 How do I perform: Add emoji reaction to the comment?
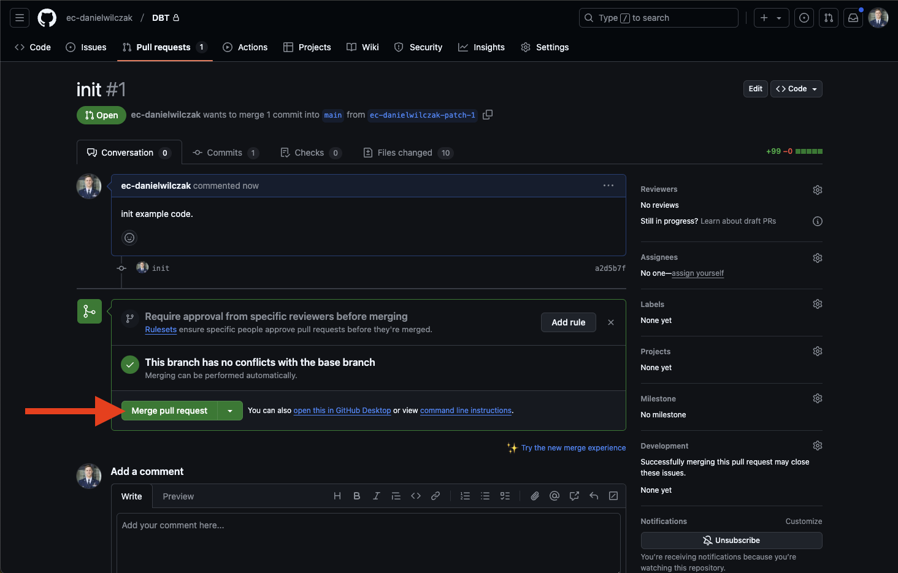[x=129, y=238]
